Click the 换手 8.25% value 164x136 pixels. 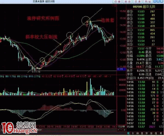[x=141, y=71]
